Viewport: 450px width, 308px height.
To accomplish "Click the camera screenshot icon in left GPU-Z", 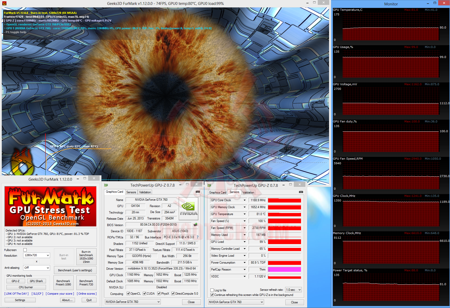I will [x=198, y=192].
